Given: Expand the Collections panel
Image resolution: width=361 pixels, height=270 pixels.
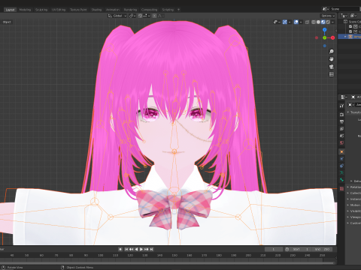Looking at the screenshot, I should [354, 193].
